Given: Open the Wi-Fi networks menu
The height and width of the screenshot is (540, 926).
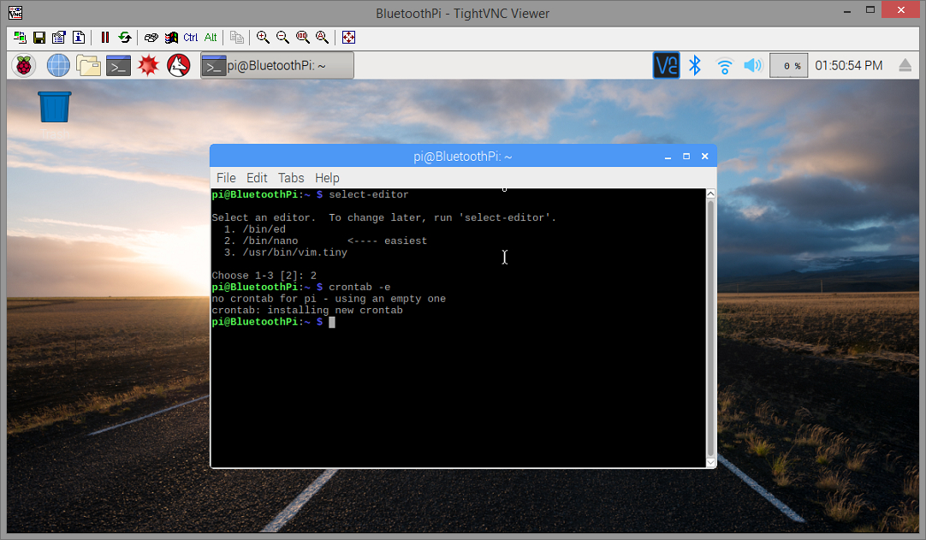Looking at the screenshot, I should click(724, 66).
